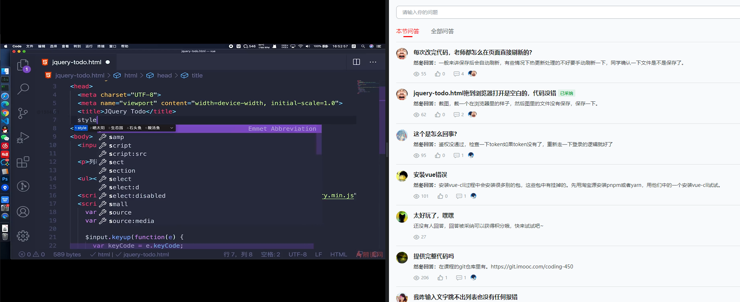Open the Manage gear in activity bar
Image resolution: width=740 pixels, height=302 pixels.
(x=23, y=236)
